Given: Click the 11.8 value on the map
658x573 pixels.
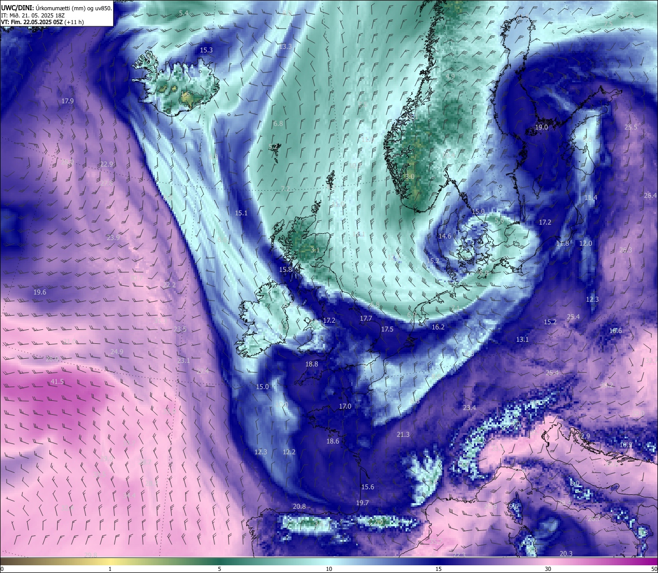Looking at the screenshot, I should point(562,244).
